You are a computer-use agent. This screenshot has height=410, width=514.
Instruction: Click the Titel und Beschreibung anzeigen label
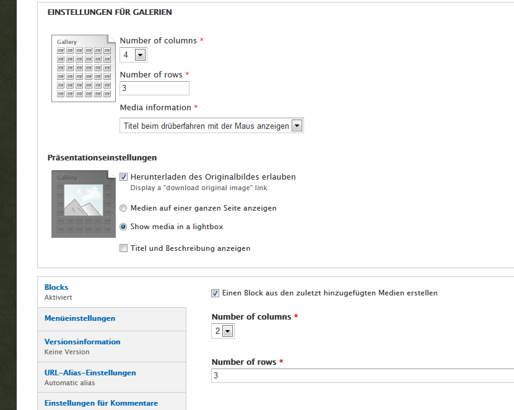pyautogui.click(x=190, y=248)
